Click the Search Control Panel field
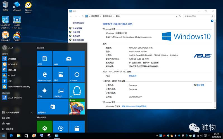 (x=198, y=16)
